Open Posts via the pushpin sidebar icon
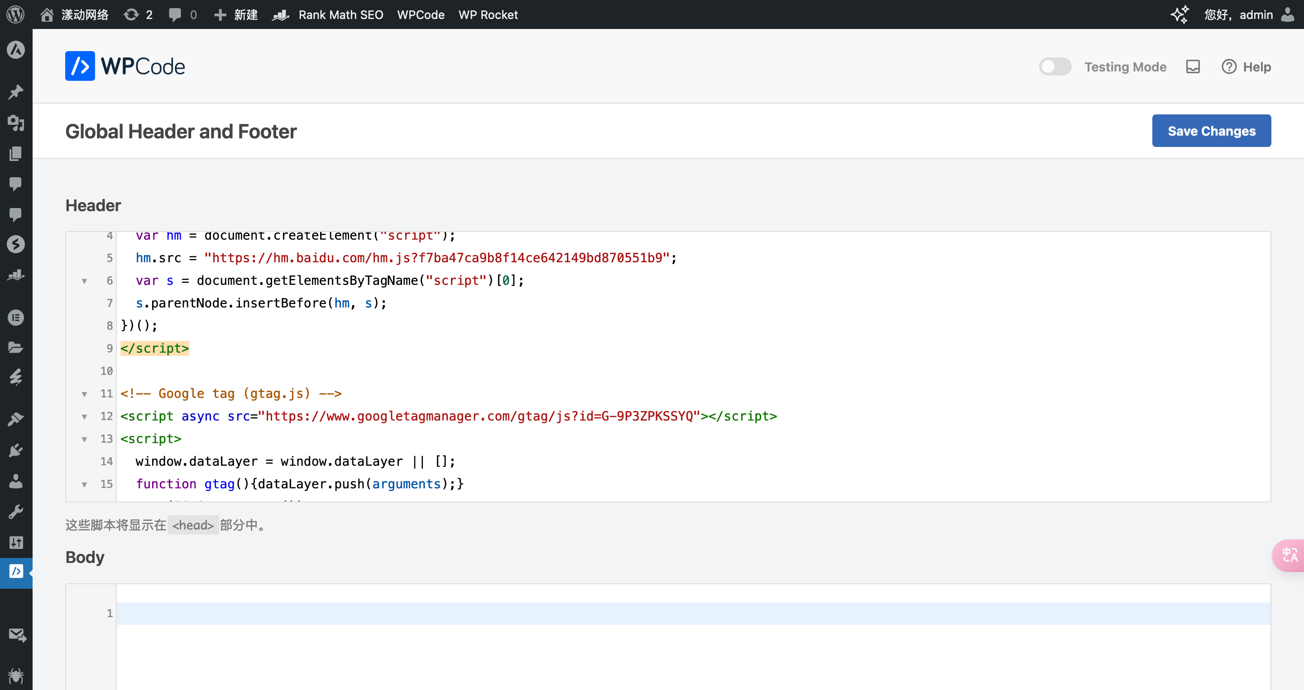The width and height of the screenshot is (1304, 690). pos(16,92)
